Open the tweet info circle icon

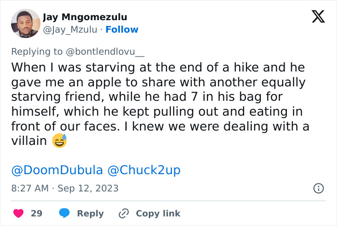318,188
